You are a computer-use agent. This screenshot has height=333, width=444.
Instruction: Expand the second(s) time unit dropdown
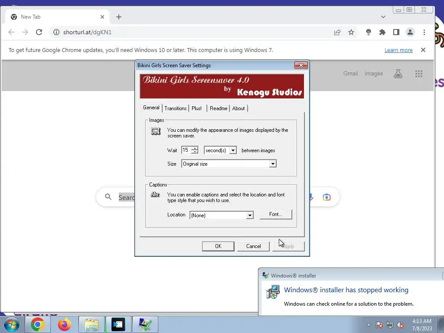click(x=233, y=150)
